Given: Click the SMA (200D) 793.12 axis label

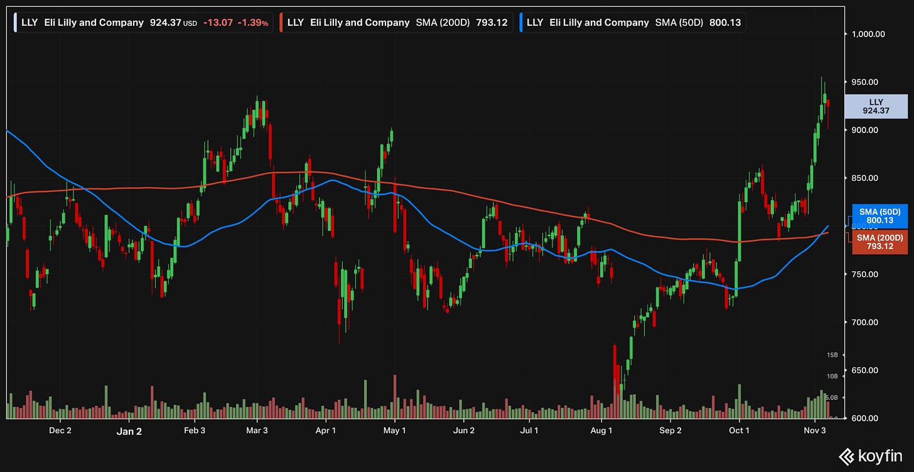Looking at the screenshot, I should (x=880, y=242).
